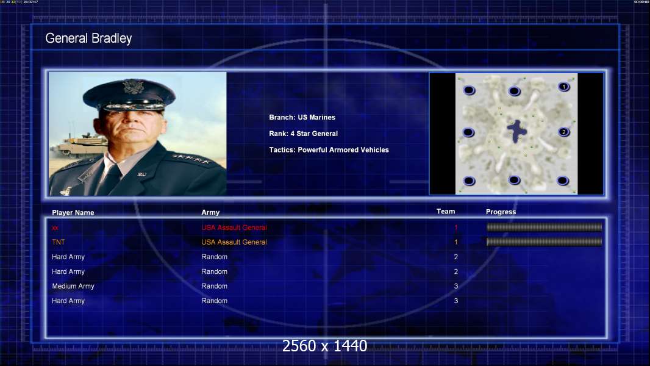Click team number '1' in xx row

pyautogui.click(x=456, y=228)
